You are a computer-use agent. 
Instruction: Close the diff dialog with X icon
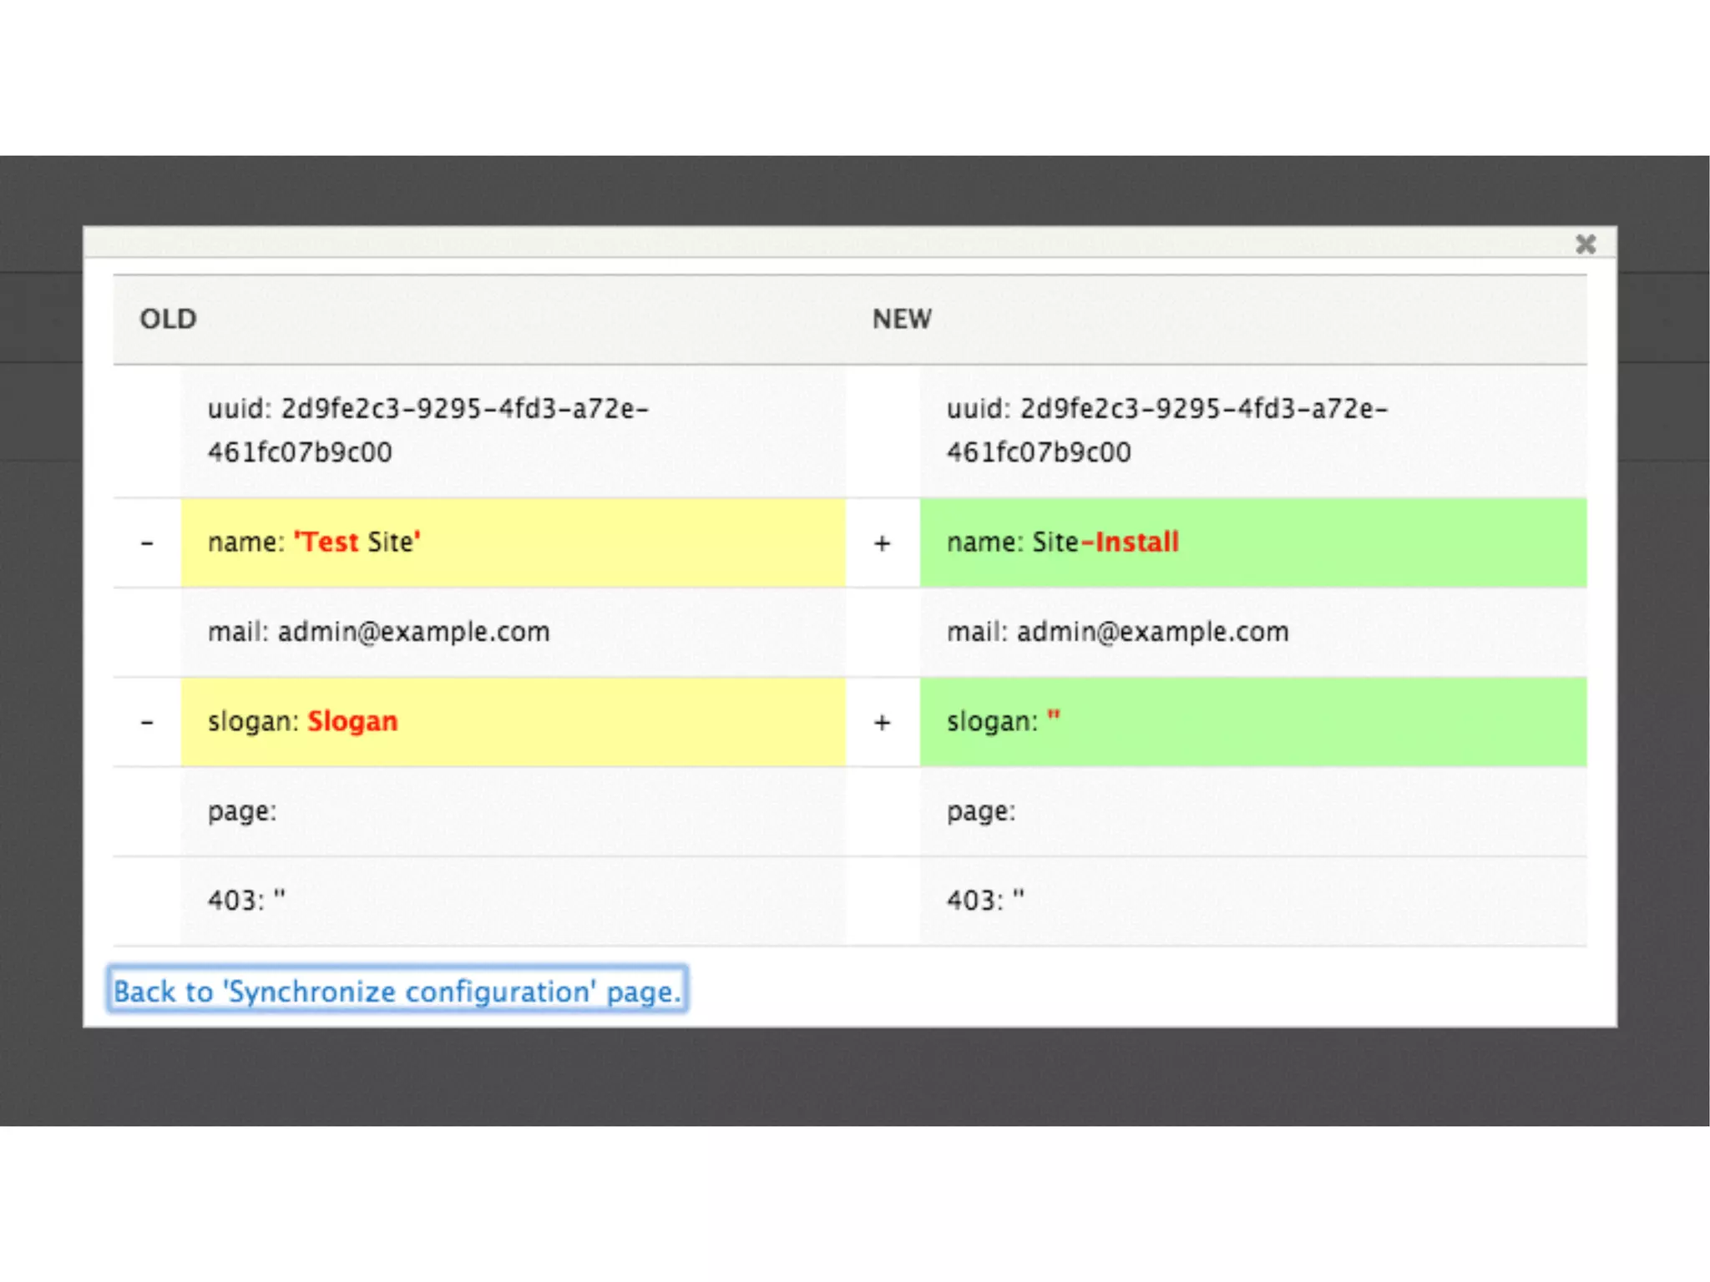tap(1585, 244)
